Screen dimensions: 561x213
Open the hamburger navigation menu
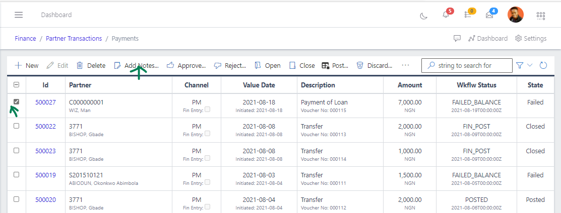tap(19, 15)
